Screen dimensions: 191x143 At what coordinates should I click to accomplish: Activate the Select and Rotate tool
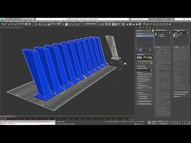click(x=43, y=24)
